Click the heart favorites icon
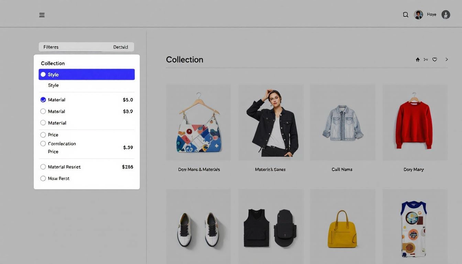 434,59
